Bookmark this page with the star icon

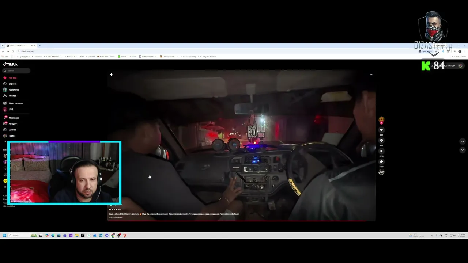437,52
